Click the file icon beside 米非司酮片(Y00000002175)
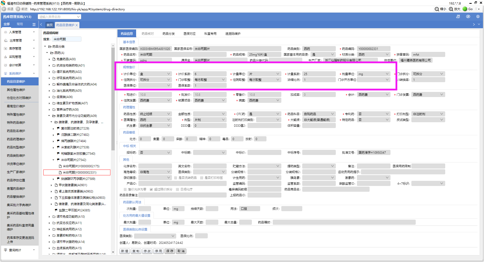Viewport: 484px width, 262px height. 60,166
